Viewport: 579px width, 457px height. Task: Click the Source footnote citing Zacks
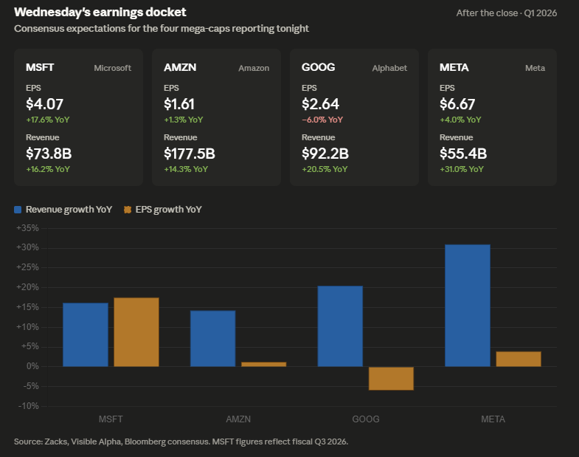[181, 441]
